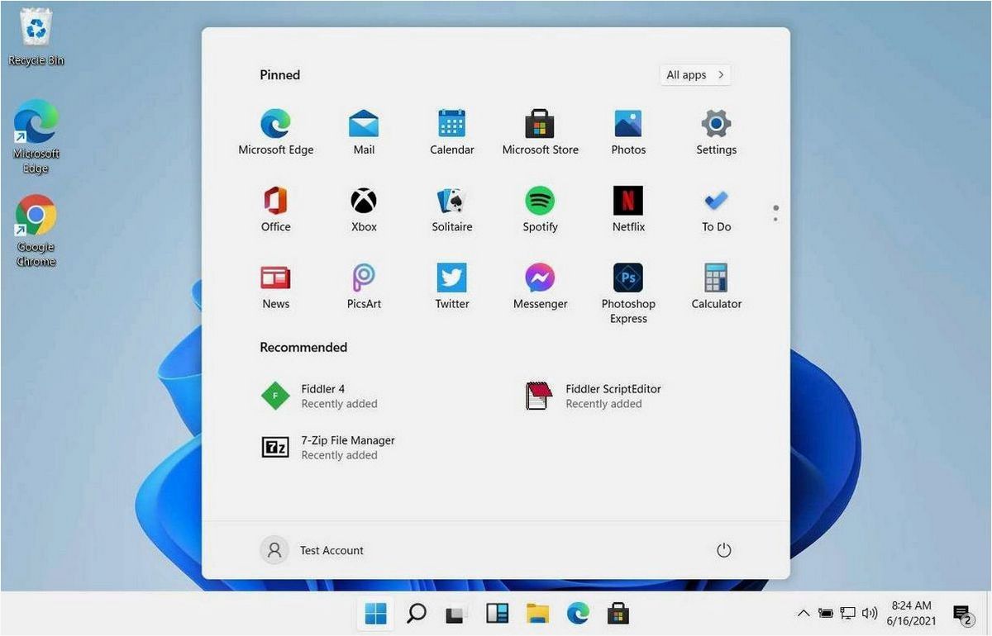Image resolution: width=992 pixels, height=636 pixels.
Task: Open Task View on taskbar
Action: (456, 613)
